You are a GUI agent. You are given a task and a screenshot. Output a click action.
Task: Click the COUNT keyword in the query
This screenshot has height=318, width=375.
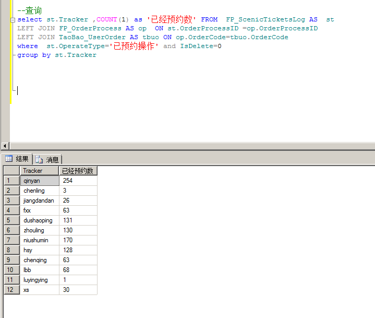[107, 19]
